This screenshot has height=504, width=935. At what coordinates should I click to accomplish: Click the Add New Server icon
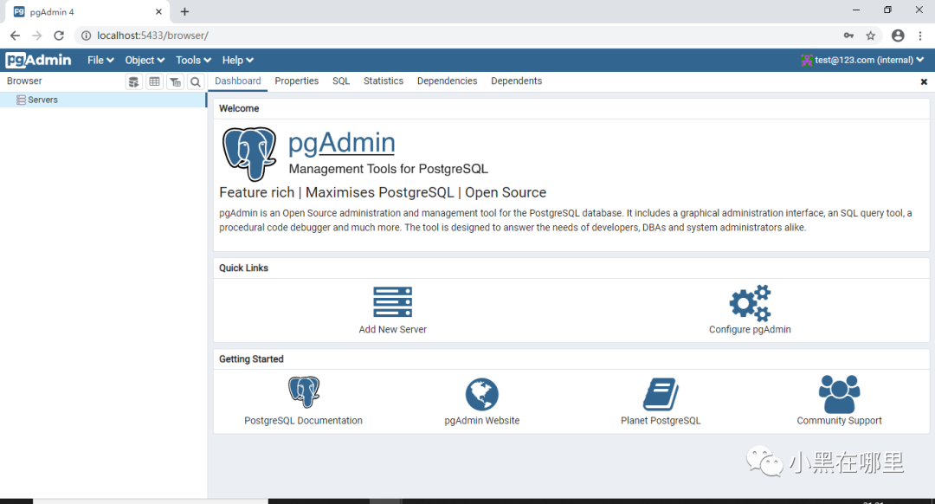coord(392,302)
